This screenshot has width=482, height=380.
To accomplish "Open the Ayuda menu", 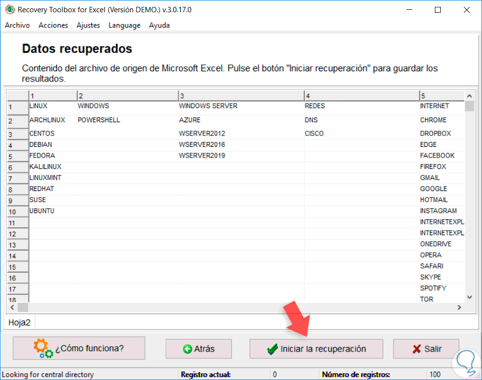I will click(x=159, y=25).
